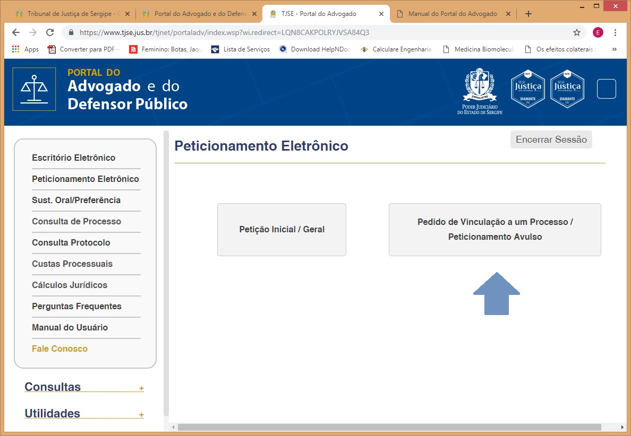Viewport: 631px width, 436px height.
Task: Open the Apps bookmarks shortcut
Action: [x=25, y=49]
